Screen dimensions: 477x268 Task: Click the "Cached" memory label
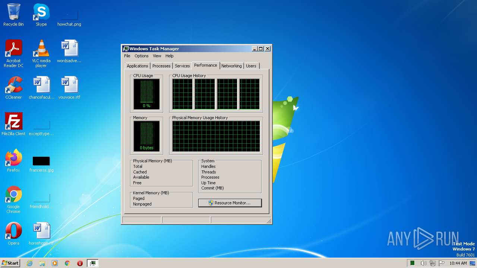pos(140,172)
